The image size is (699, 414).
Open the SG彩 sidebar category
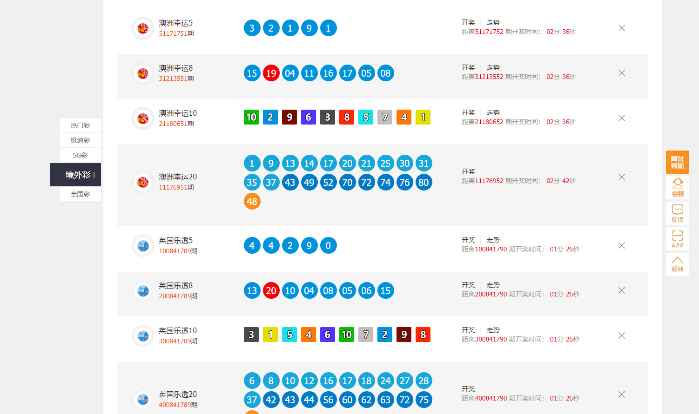pyautogui.click(x=80, y=155)
